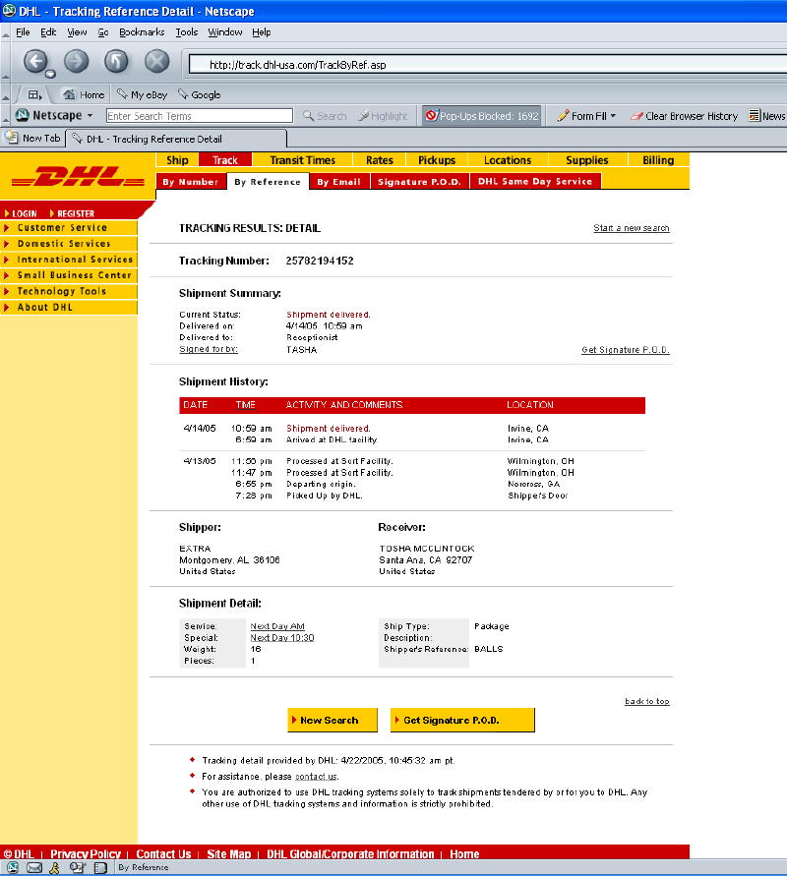Open the Next Day 10:30 link
Screen dimensions: 787x876
click(281, 637)
